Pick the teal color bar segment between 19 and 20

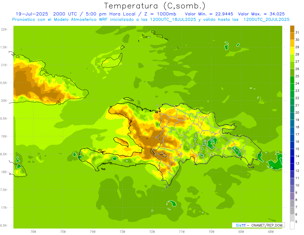pos(292,116)
